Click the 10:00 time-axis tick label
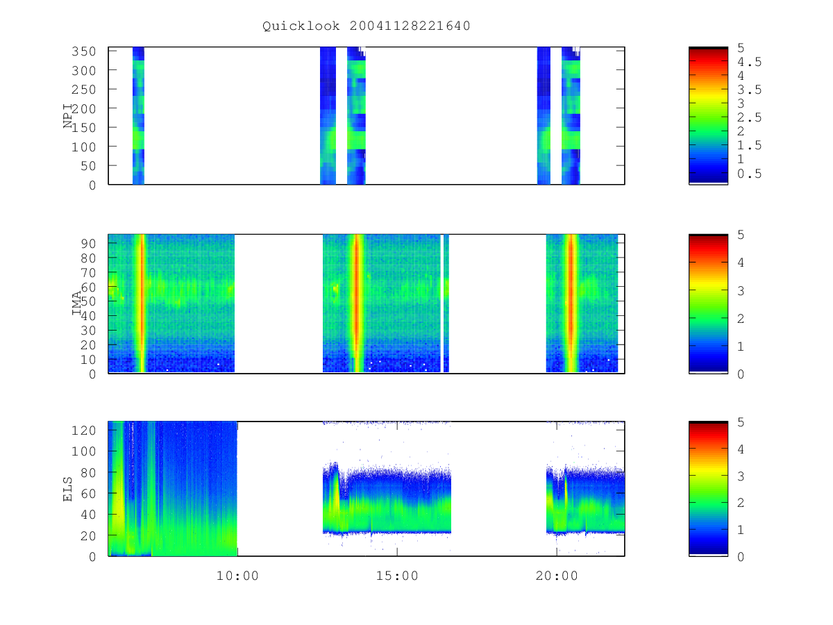Image resolution: width=833 pixels, height=625 pixels. pos(237,576)
